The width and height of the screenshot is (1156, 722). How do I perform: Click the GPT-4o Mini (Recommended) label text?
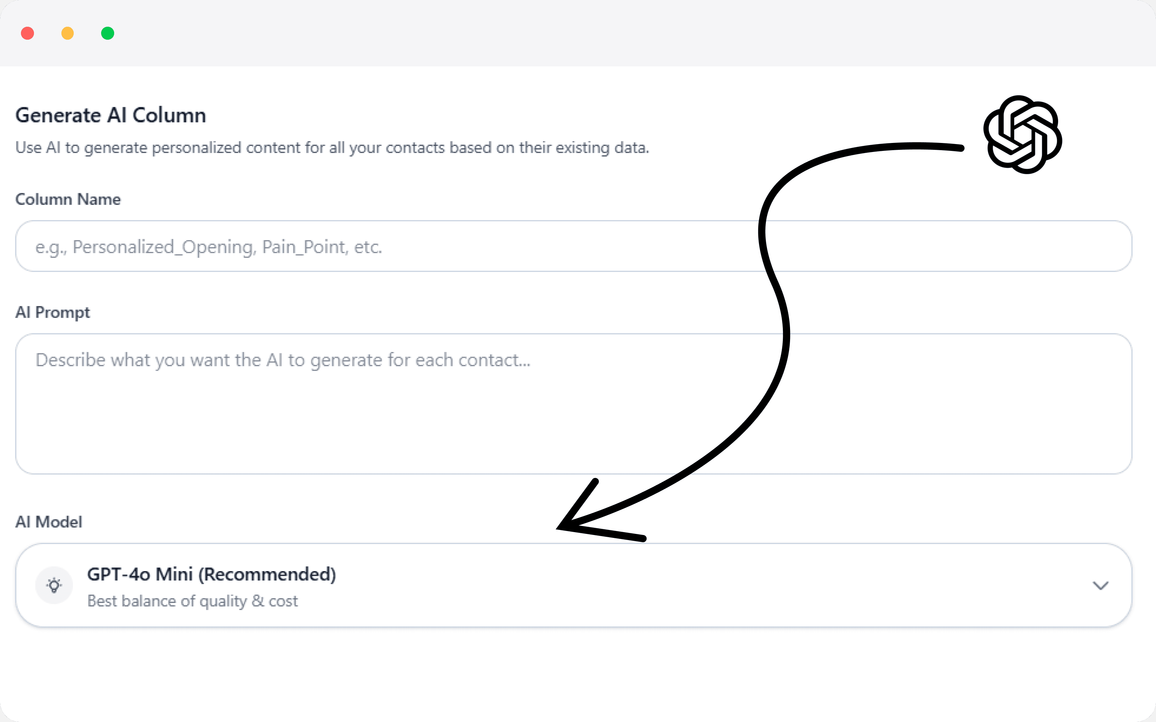coord(212,574)
